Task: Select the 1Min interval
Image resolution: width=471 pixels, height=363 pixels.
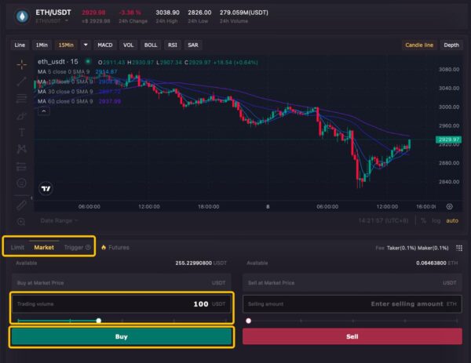Action: (42, 45)
